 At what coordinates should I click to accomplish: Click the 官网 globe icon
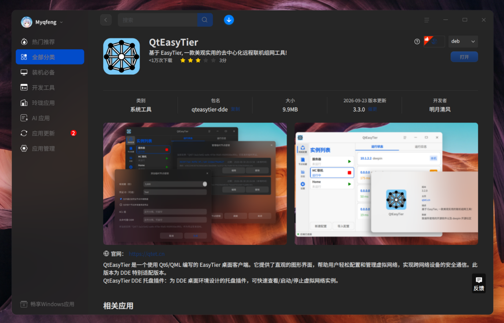click(x=106, y=254)
